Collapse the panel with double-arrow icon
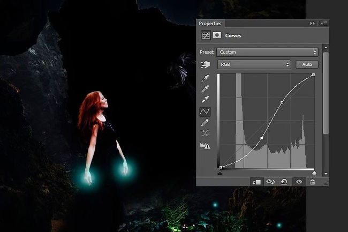Viewport: 348px width, 232px height. coord(312,24)
